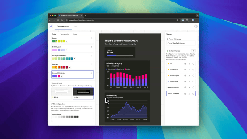Click the Sales by day chart title

(112, 95)
